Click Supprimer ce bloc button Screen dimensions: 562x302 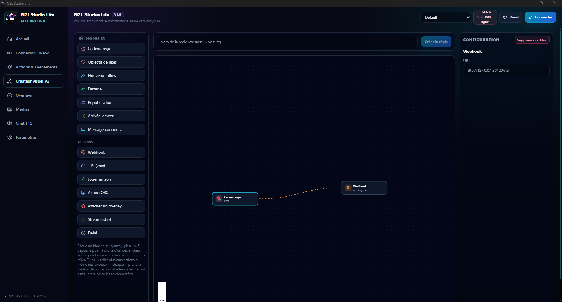pos(532,40)
